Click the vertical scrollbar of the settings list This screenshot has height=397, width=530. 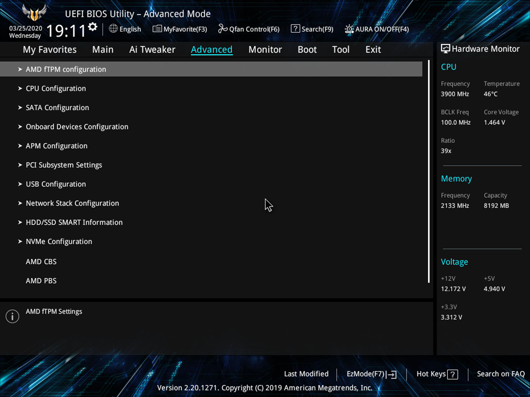(x=429, y=171)
